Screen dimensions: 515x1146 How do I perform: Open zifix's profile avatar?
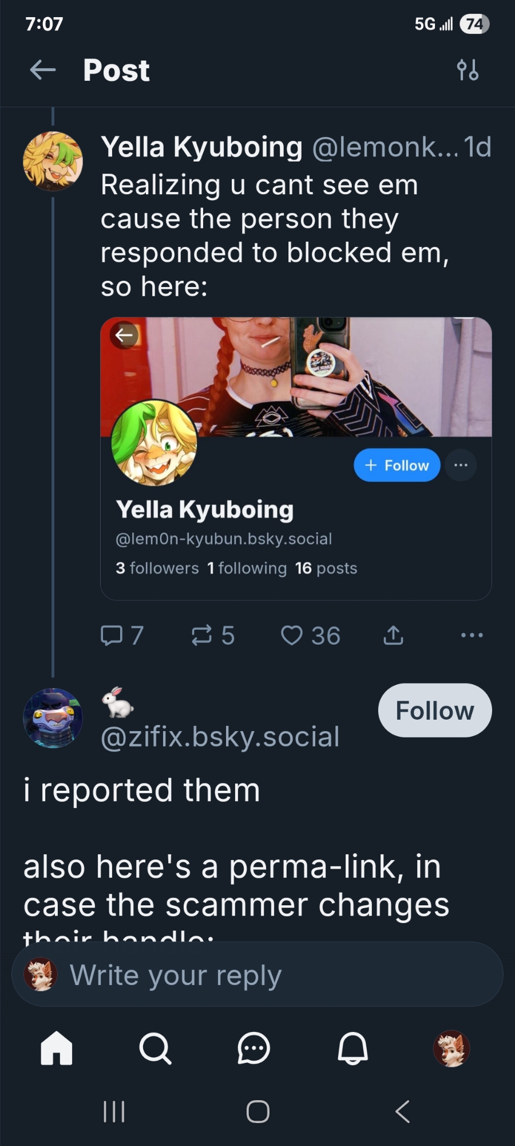pyautogui.click(x=53, y=718)
